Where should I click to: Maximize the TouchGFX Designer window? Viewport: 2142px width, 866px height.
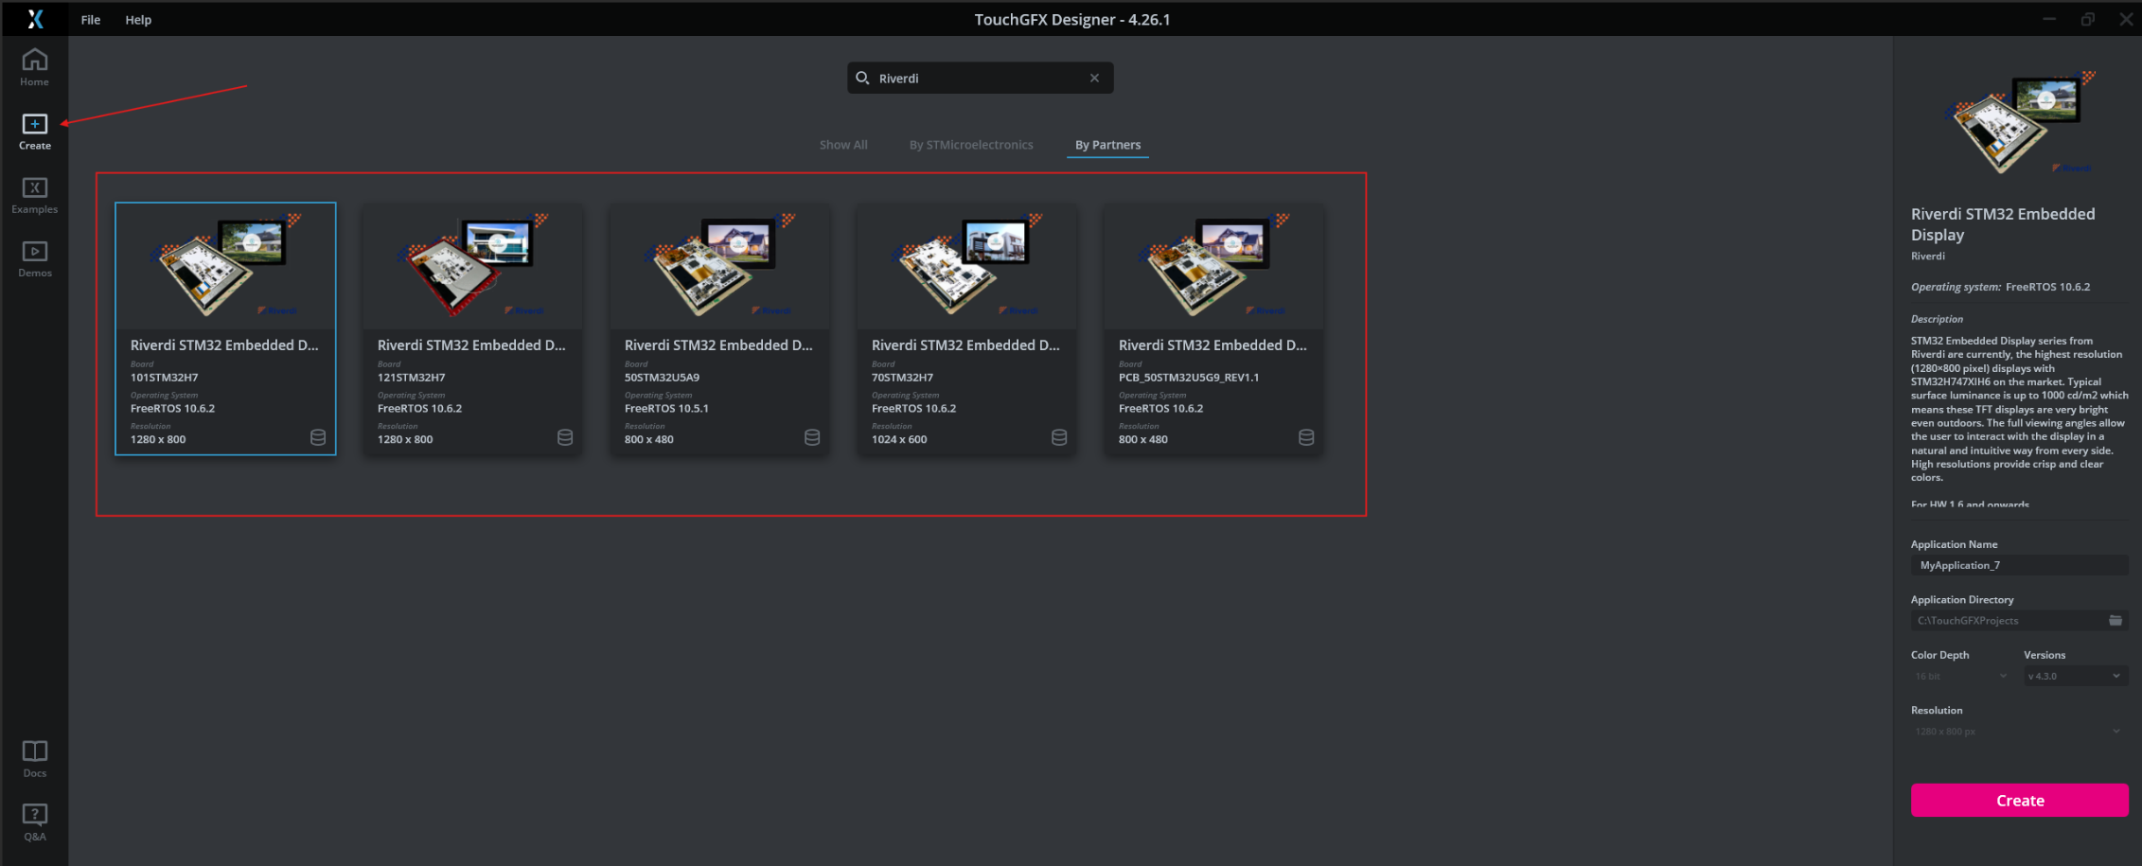2087,19
